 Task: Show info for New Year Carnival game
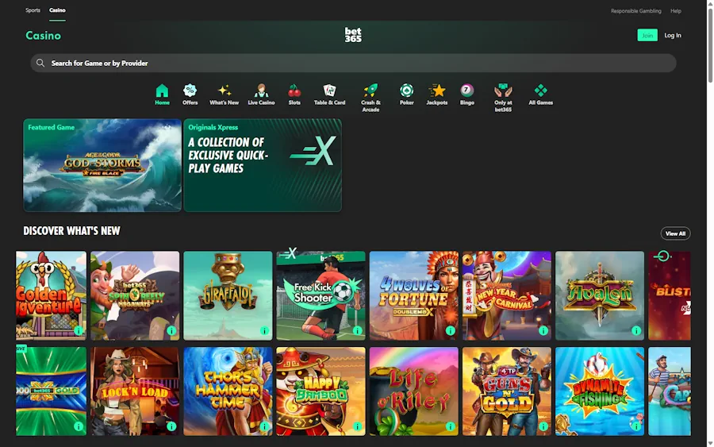(x=543, y=330)
